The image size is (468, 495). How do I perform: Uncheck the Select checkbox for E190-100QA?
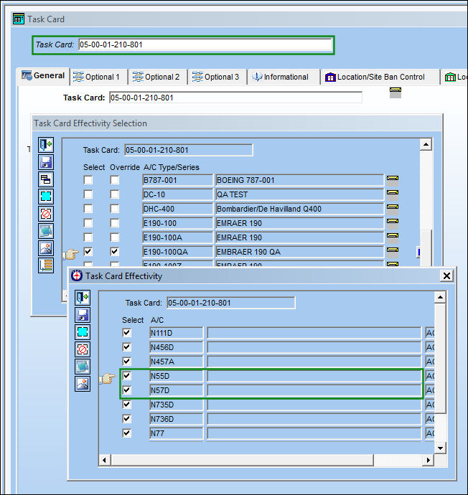(88, 252)
